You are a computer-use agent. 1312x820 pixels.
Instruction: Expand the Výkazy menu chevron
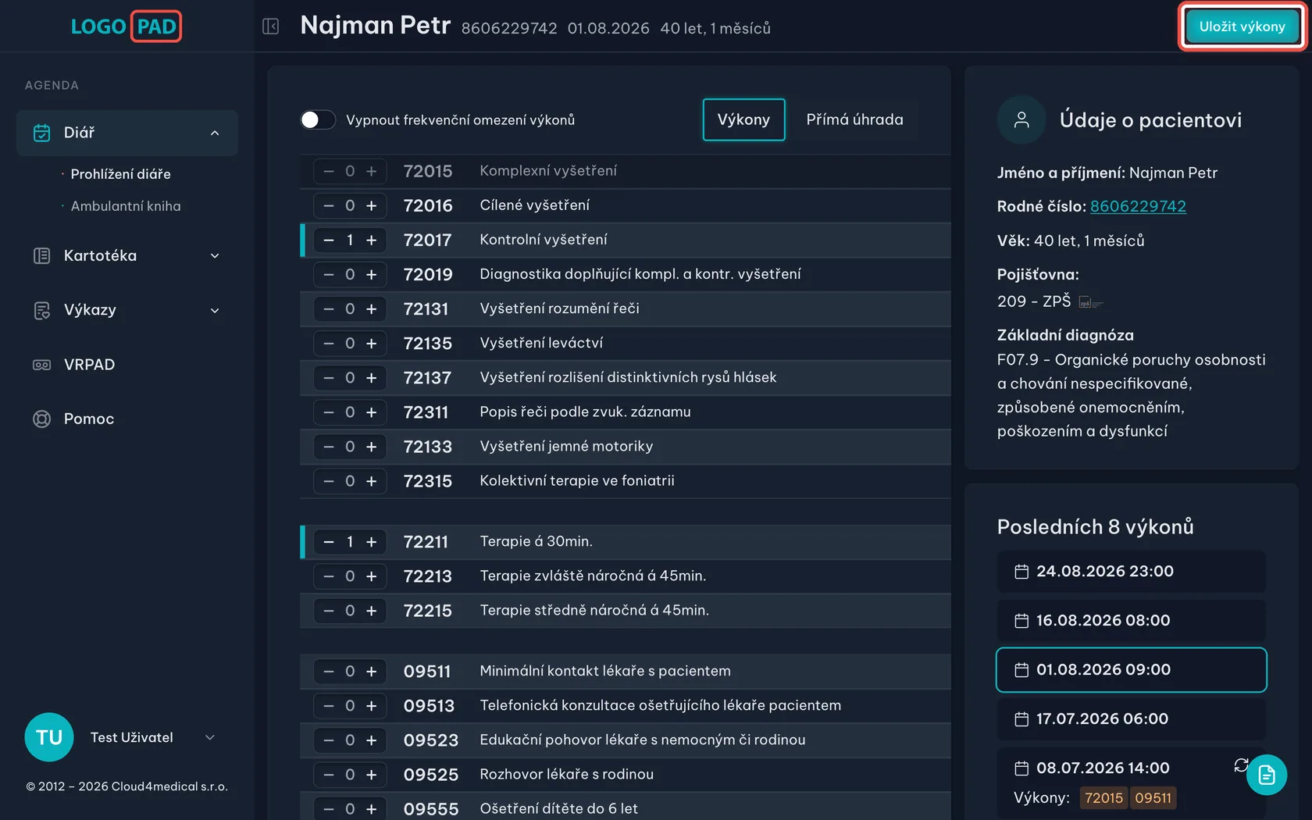(x=215, y=310)
